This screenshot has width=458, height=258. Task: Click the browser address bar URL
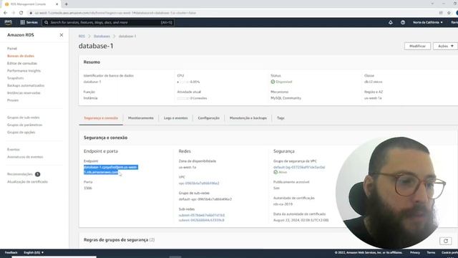pyautogui.click(x=115, y=13)
